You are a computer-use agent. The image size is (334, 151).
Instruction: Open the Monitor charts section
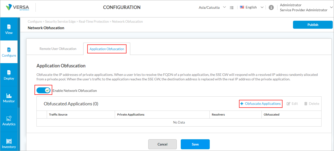pyautogui.click(x=9, y=98)
